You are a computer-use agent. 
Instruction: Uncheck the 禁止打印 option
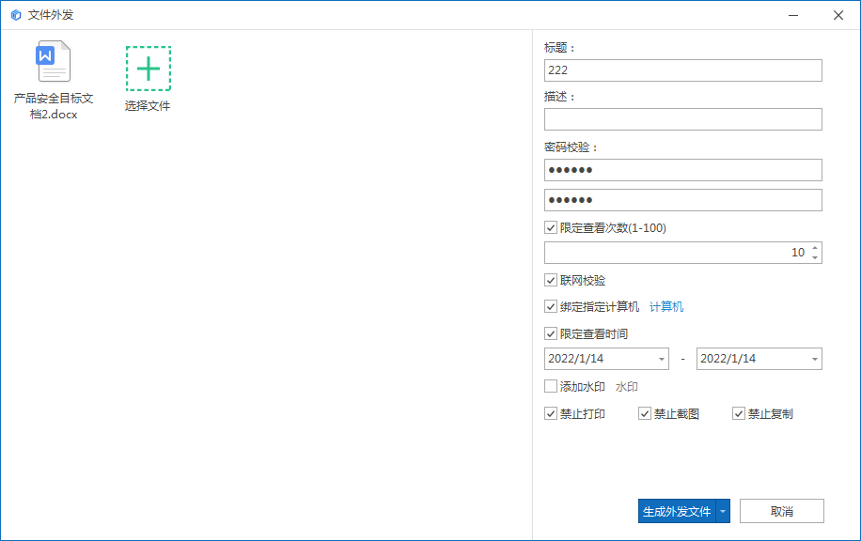coord(551,413)
